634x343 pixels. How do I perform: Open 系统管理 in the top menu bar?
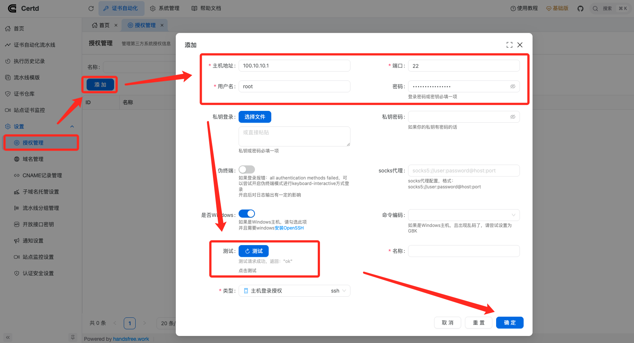pos(165,8)
